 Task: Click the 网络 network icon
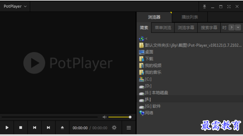pyautogui.click(x=142, y=113)
